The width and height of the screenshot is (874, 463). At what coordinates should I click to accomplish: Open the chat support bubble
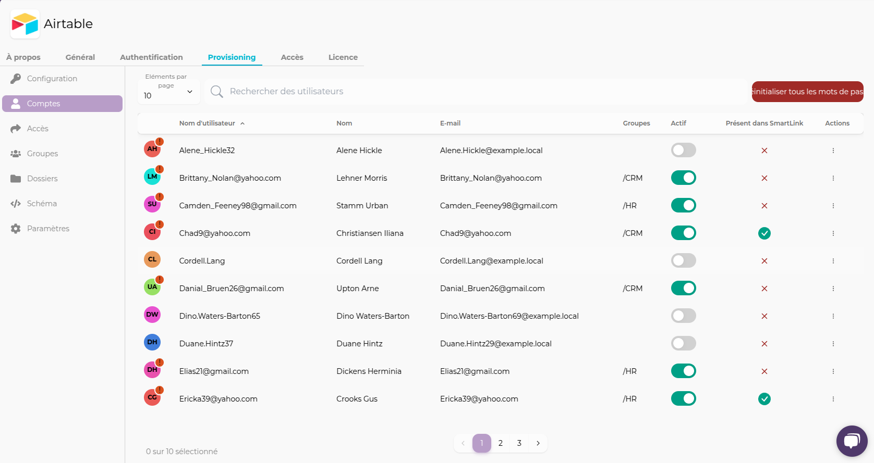pyautogui.click(x=851, y=441)
